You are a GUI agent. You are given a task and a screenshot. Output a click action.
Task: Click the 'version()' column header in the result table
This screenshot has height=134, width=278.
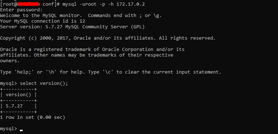[18, 95]
